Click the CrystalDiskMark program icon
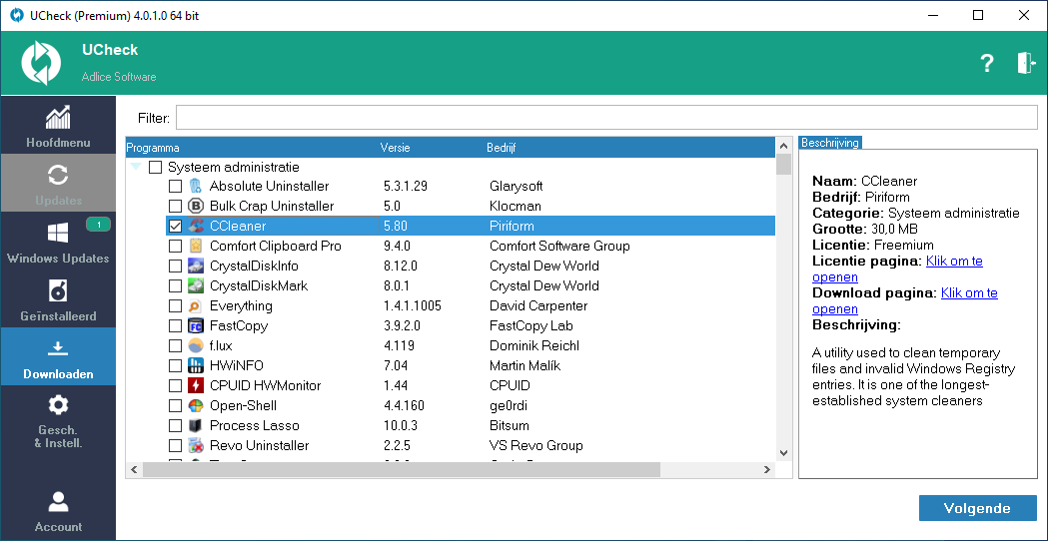This screenshot has width=1048, height=541. 195,285
